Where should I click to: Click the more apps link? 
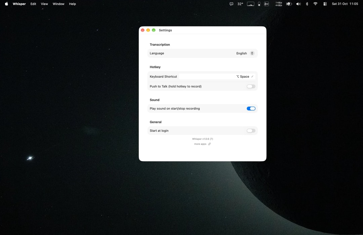[200, 144]
